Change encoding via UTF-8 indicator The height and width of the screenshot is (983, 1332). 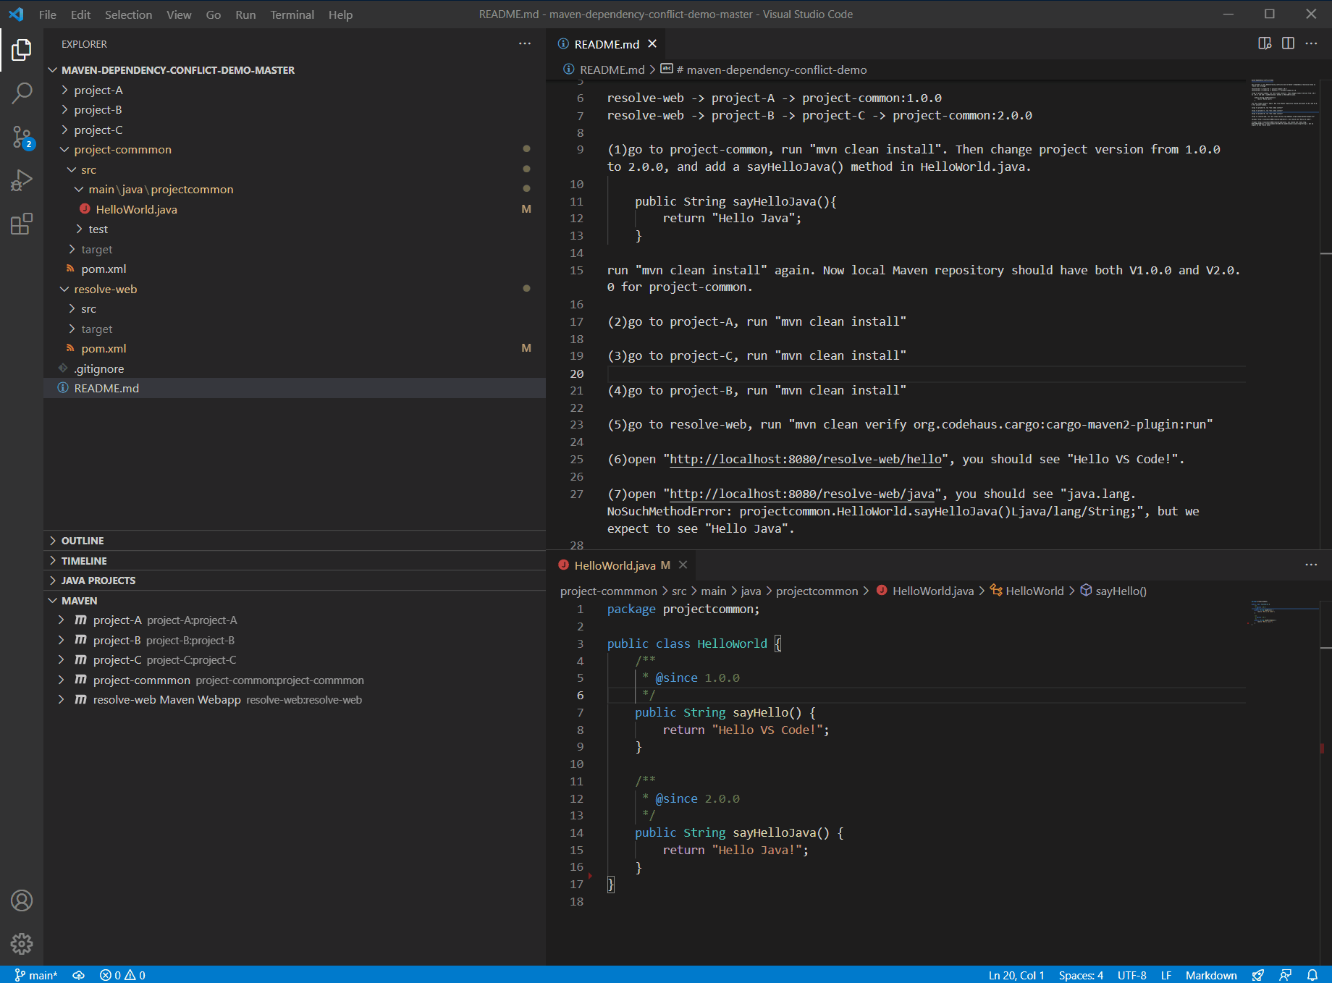1131,975
